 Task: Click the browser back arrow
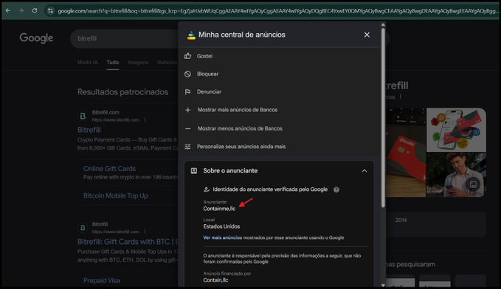tap(8, 11)
